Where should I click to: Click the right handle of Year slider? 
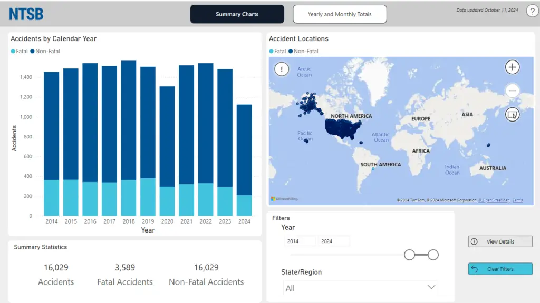tap(433, 255)
